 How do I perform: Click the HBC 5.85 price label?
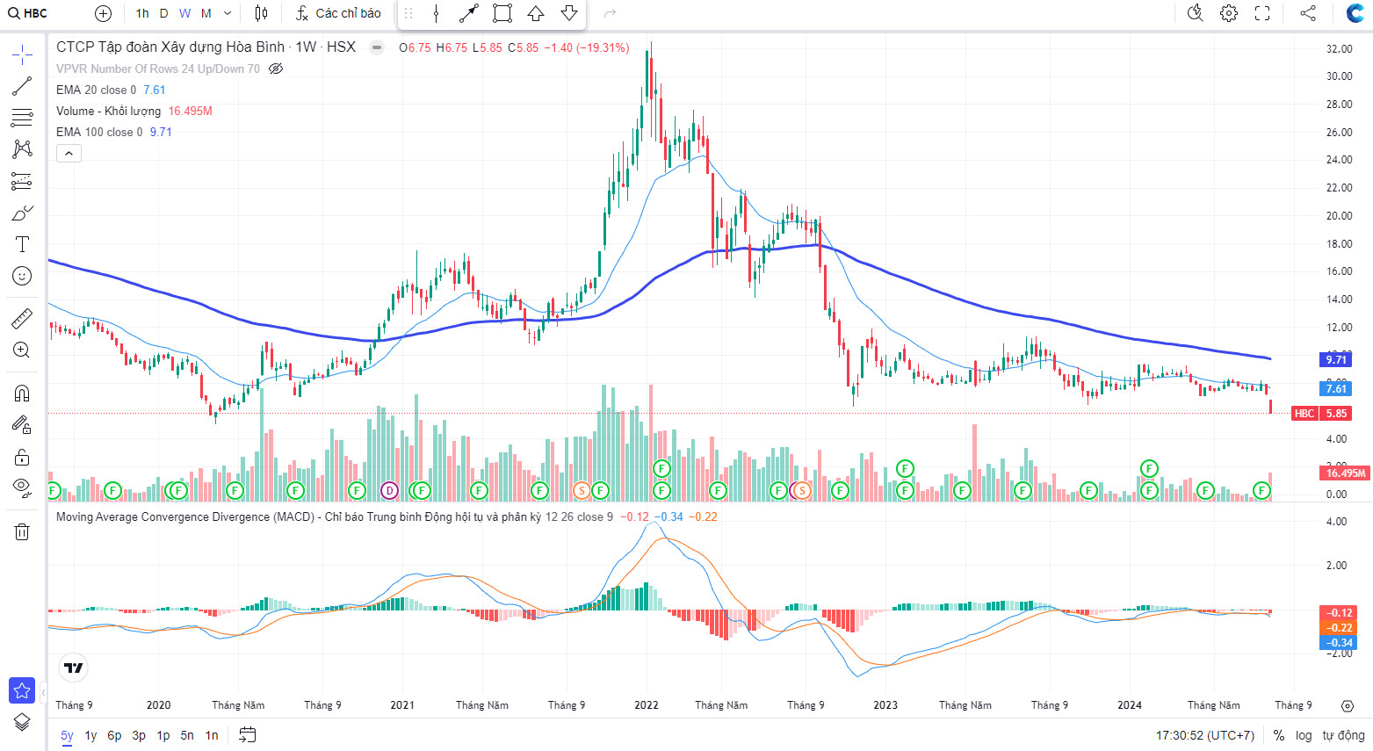tap(1321, 413)
